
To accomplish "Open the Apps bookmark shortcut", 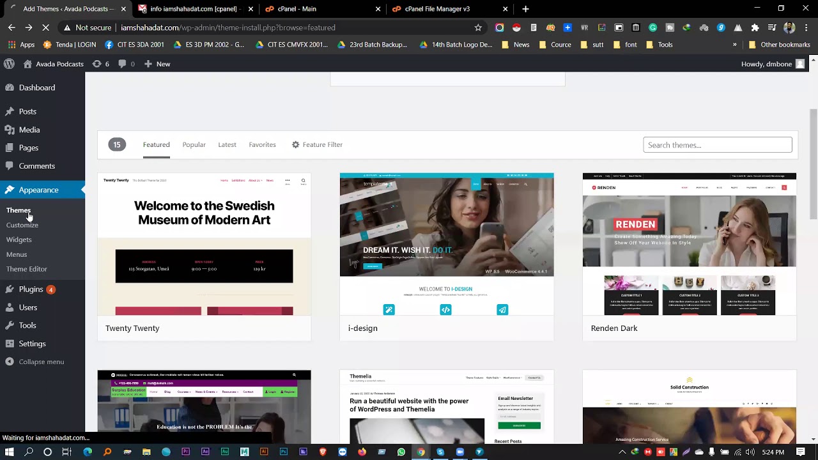I will (21, 45).
